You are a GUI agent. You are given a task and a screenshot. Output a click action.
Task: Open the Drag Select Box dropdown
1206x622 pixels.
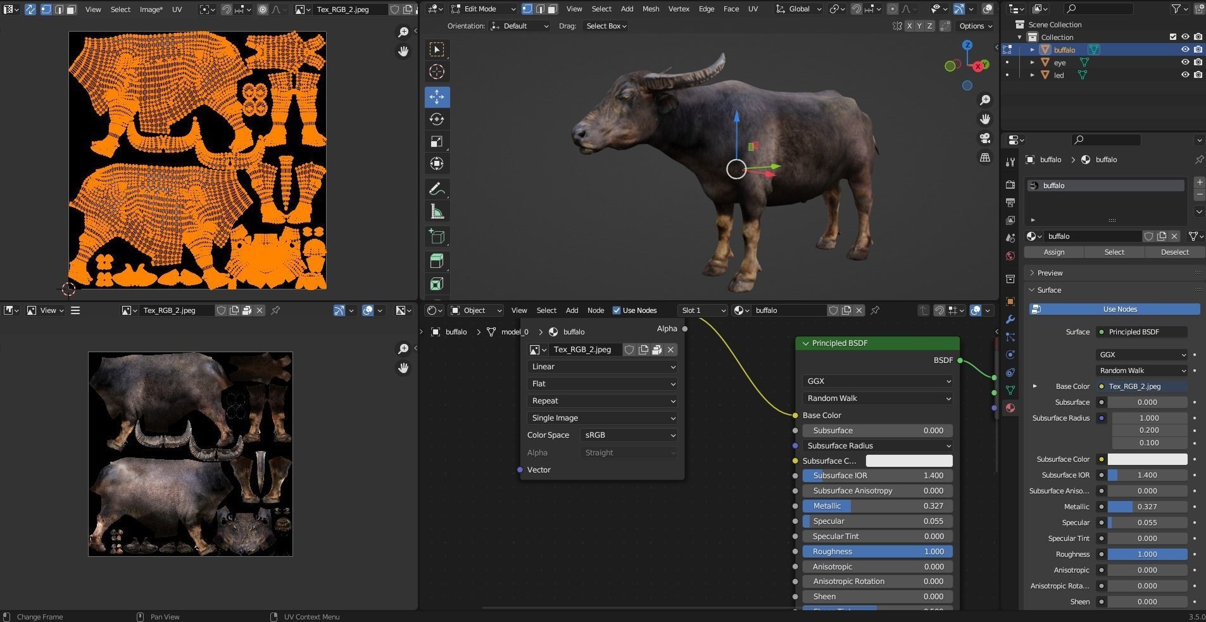(x=606, y=26)
